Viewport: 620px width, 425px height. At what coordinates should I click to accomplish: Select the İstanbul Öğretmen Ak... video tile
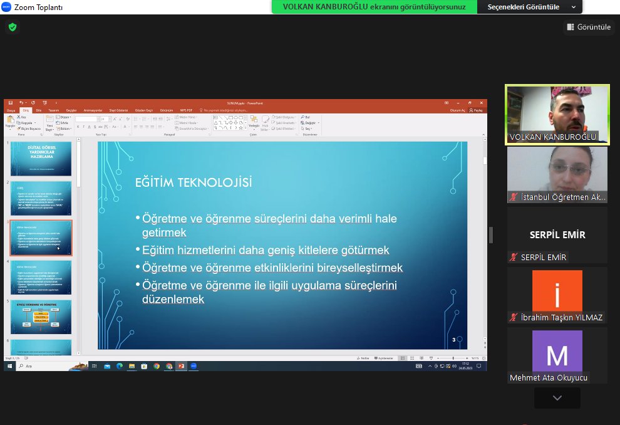(x=557, y=174)
